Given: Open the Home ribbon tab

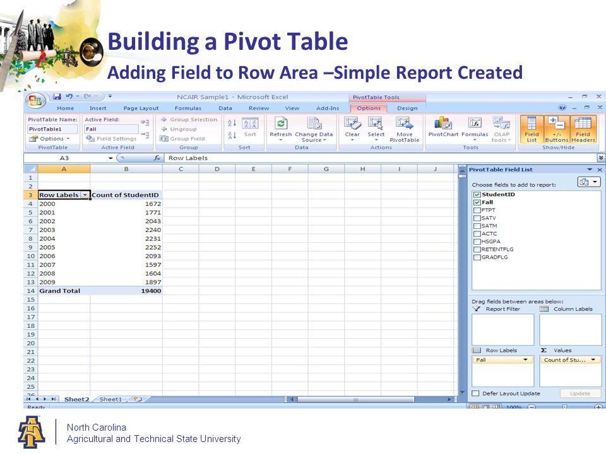Looking at the screenshot, I should [x=65, y=108].
